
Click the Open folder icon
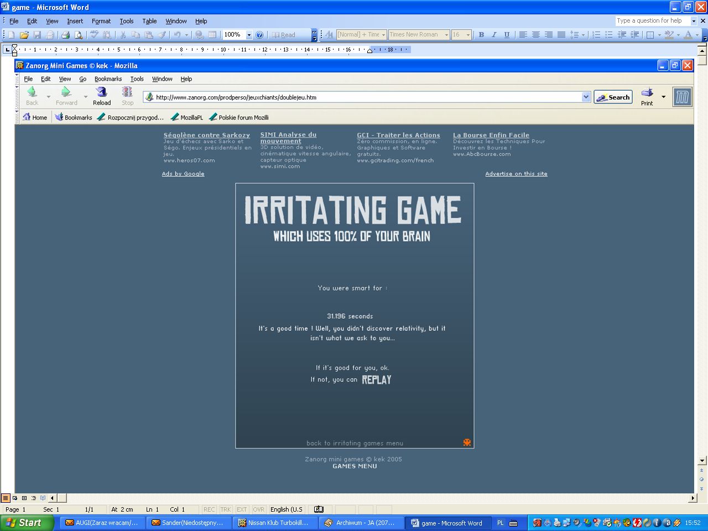[24, 35]
